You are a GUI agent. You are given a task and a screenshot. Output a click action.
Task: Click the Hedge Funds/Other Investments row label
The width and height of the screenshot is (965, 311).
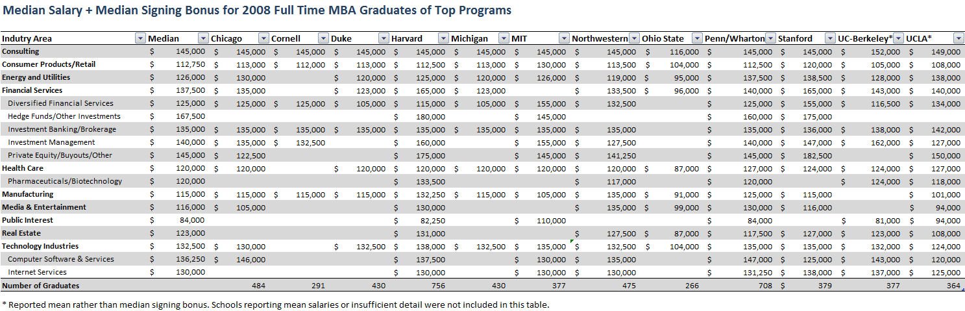click(64, 116)
